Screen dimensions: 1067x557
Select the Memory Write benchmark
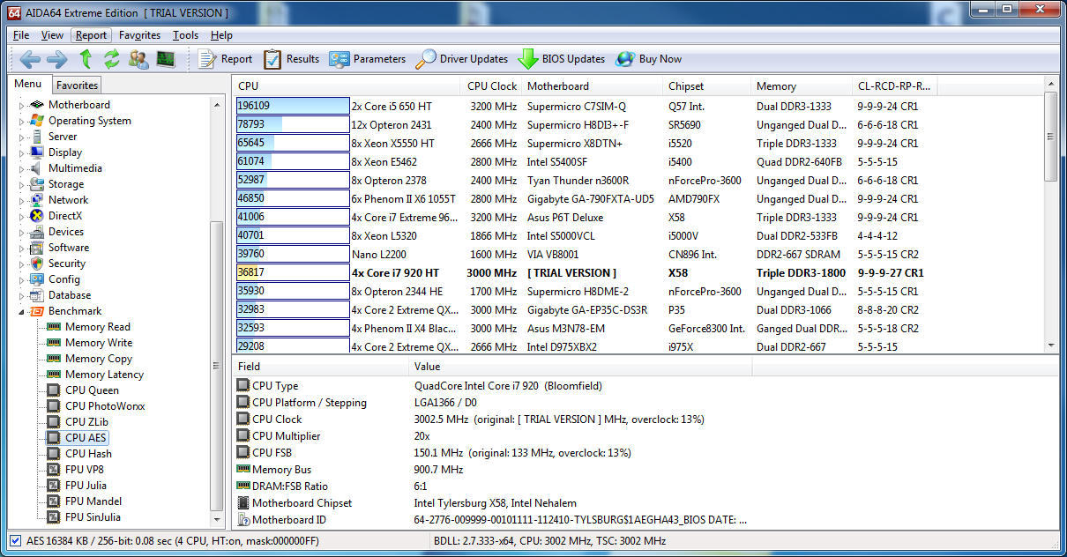pos(99,343)
